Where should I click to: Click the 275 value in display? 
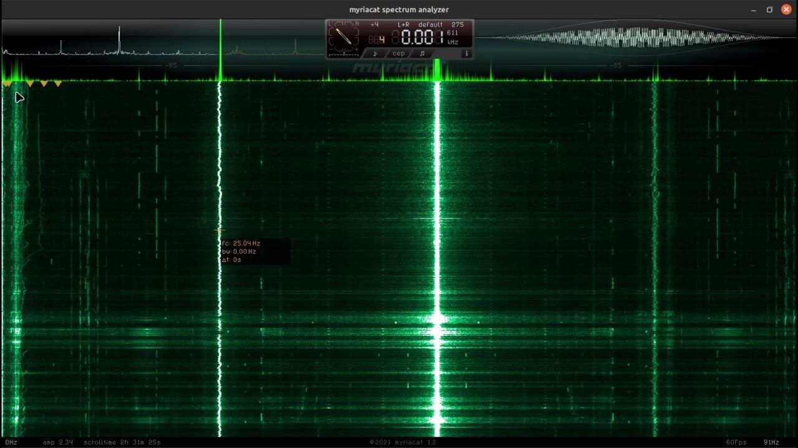[458, 25]
